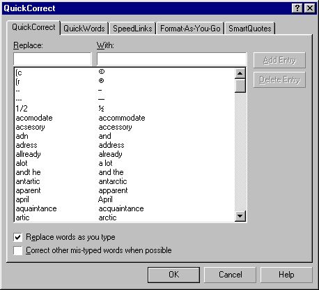319x290 pixels.
Task: Click the scrollbar thumb in entry list
Action: 240,86
